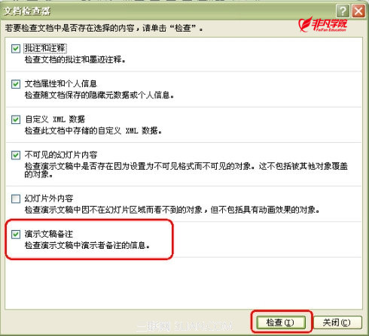Screen dimensions: 369x336
Task: Uncheck the 批注和注释 checkbox
Action: (16, 48)
